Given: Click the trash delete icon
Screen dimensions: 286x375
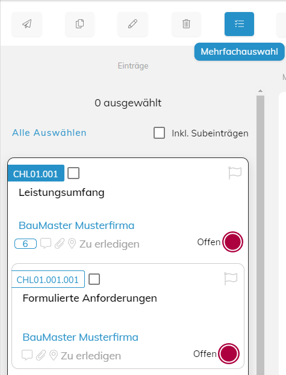Looking at the screenshot, I should click(x=186, y=24).
